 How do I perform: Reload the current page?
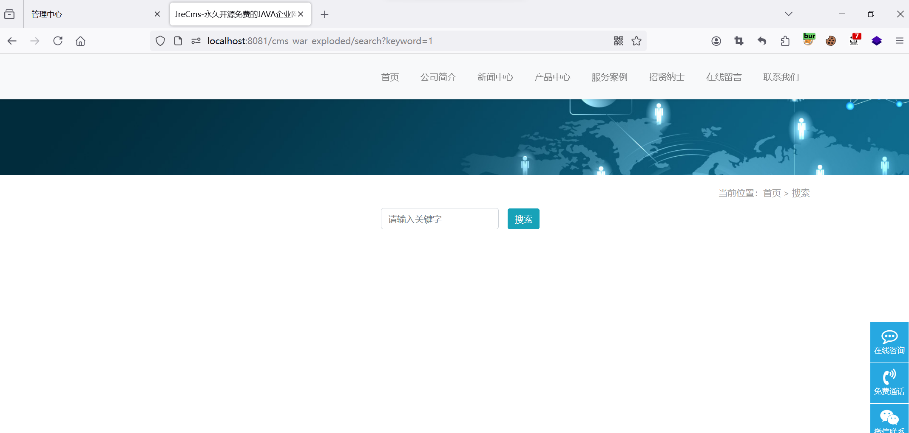[x=58, y=41]
